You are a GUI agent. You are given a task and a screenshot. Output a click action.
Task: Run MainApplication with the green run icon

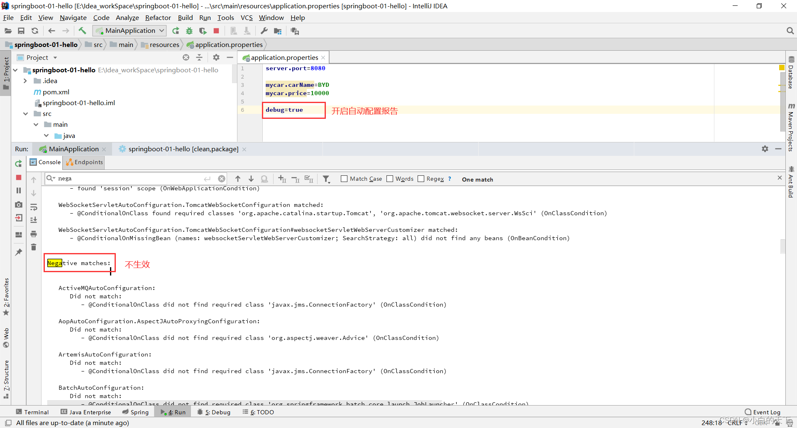176,31
